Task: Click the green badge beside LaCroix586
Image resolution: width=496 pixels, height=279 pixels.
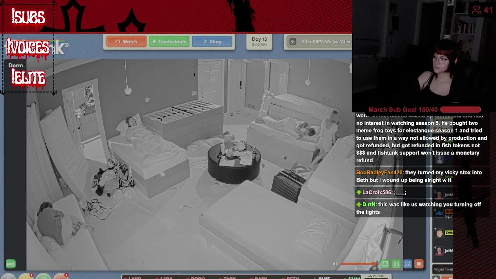Action: (359, 192)
